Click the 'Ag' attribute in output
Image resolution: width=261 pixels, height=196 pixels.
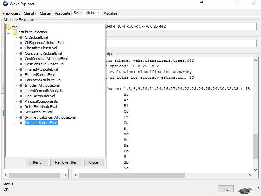click(126, 94)
